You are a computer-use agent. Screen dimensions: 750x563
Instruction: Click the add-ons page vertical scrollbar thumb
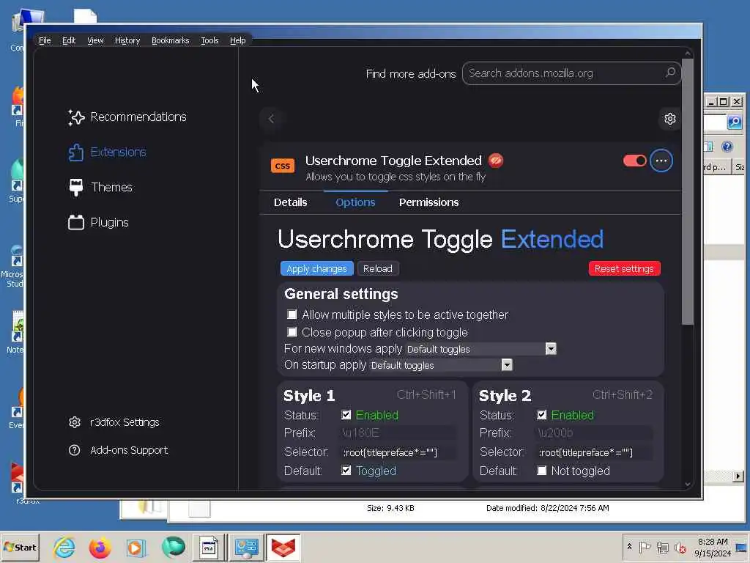pyautogui.click(x=687, y=191)
